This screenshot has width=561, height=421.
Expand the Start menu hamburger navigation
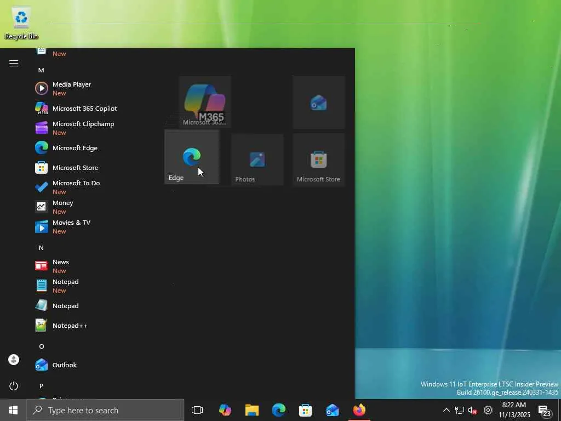pyautogui.click(x=14, y=64)
